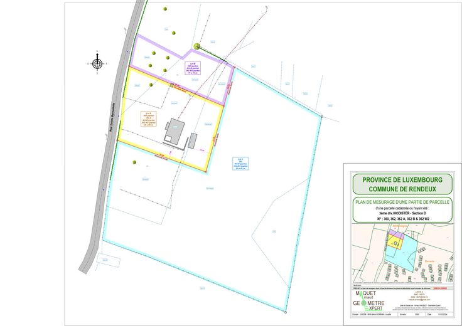462x326 pixels.
Task: Click the boundary marker at the plot's east corner
Action: 321,117
